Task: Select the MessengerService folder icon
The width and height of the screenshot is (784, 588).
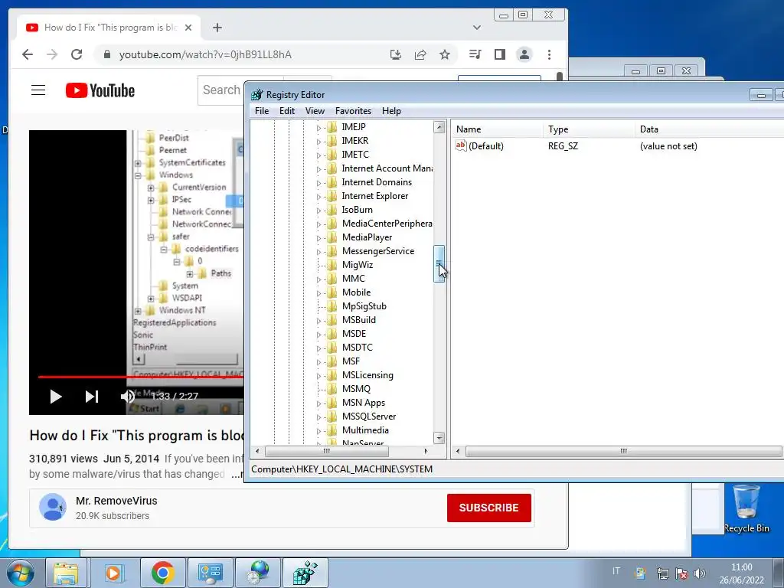Action: (x=332, y=251)
